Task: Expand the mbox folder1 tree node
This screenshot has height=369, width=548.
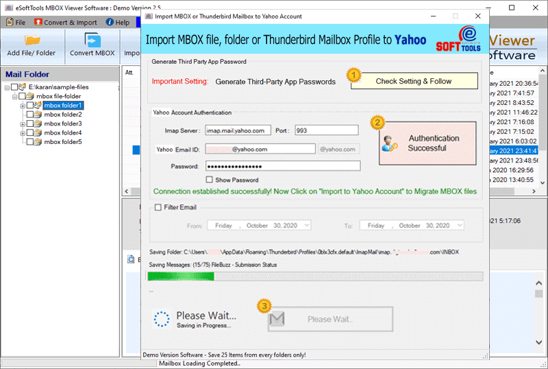Action: pos(23,106)
